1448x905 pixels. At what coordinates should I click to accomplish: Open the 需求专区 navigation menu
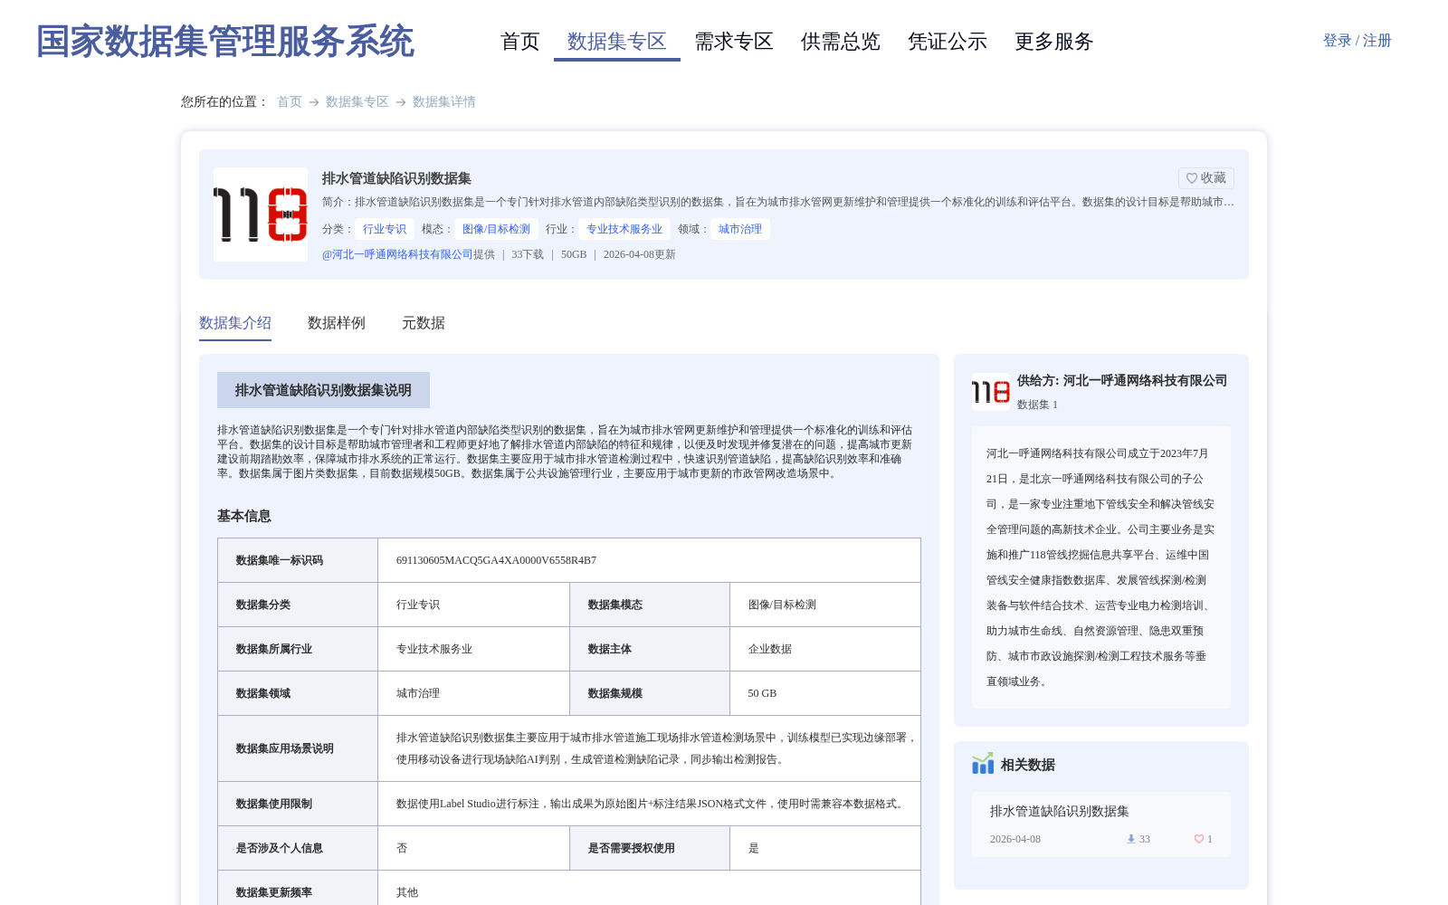(734, 42)
